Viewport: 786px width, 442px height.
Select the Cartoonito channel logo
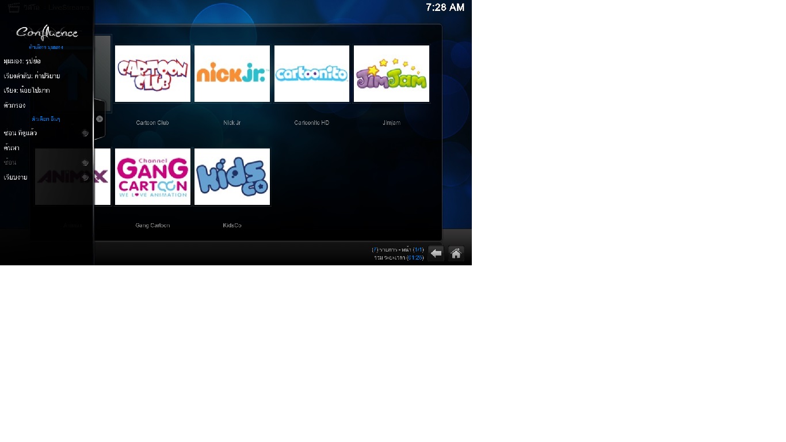pyautogui.click(x=312, y=74)
